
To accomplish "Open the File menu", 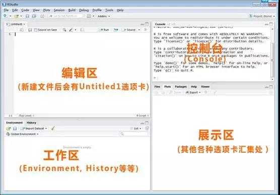I will 6,10.
